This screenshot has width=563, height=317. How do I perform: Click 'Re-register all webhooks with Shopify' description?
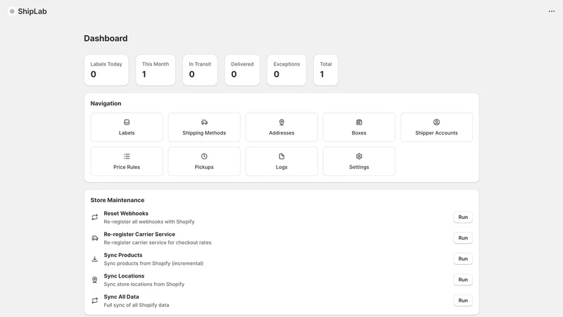[149, 222]
